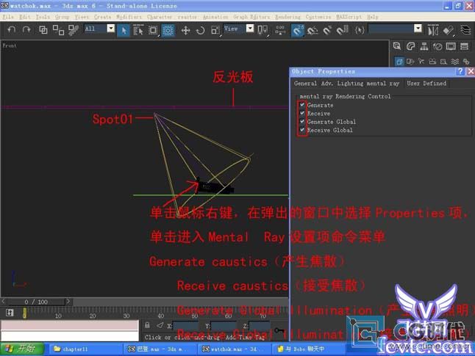Select the Helpers category in the Create panel
This screenshot has height=356, width=475.
point(443,62)
